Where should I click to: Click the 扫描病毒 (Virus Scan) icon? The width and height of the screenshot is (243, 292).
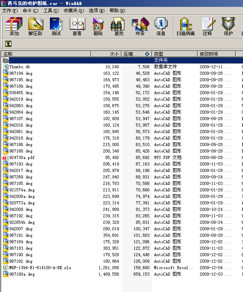pos(185,26)
